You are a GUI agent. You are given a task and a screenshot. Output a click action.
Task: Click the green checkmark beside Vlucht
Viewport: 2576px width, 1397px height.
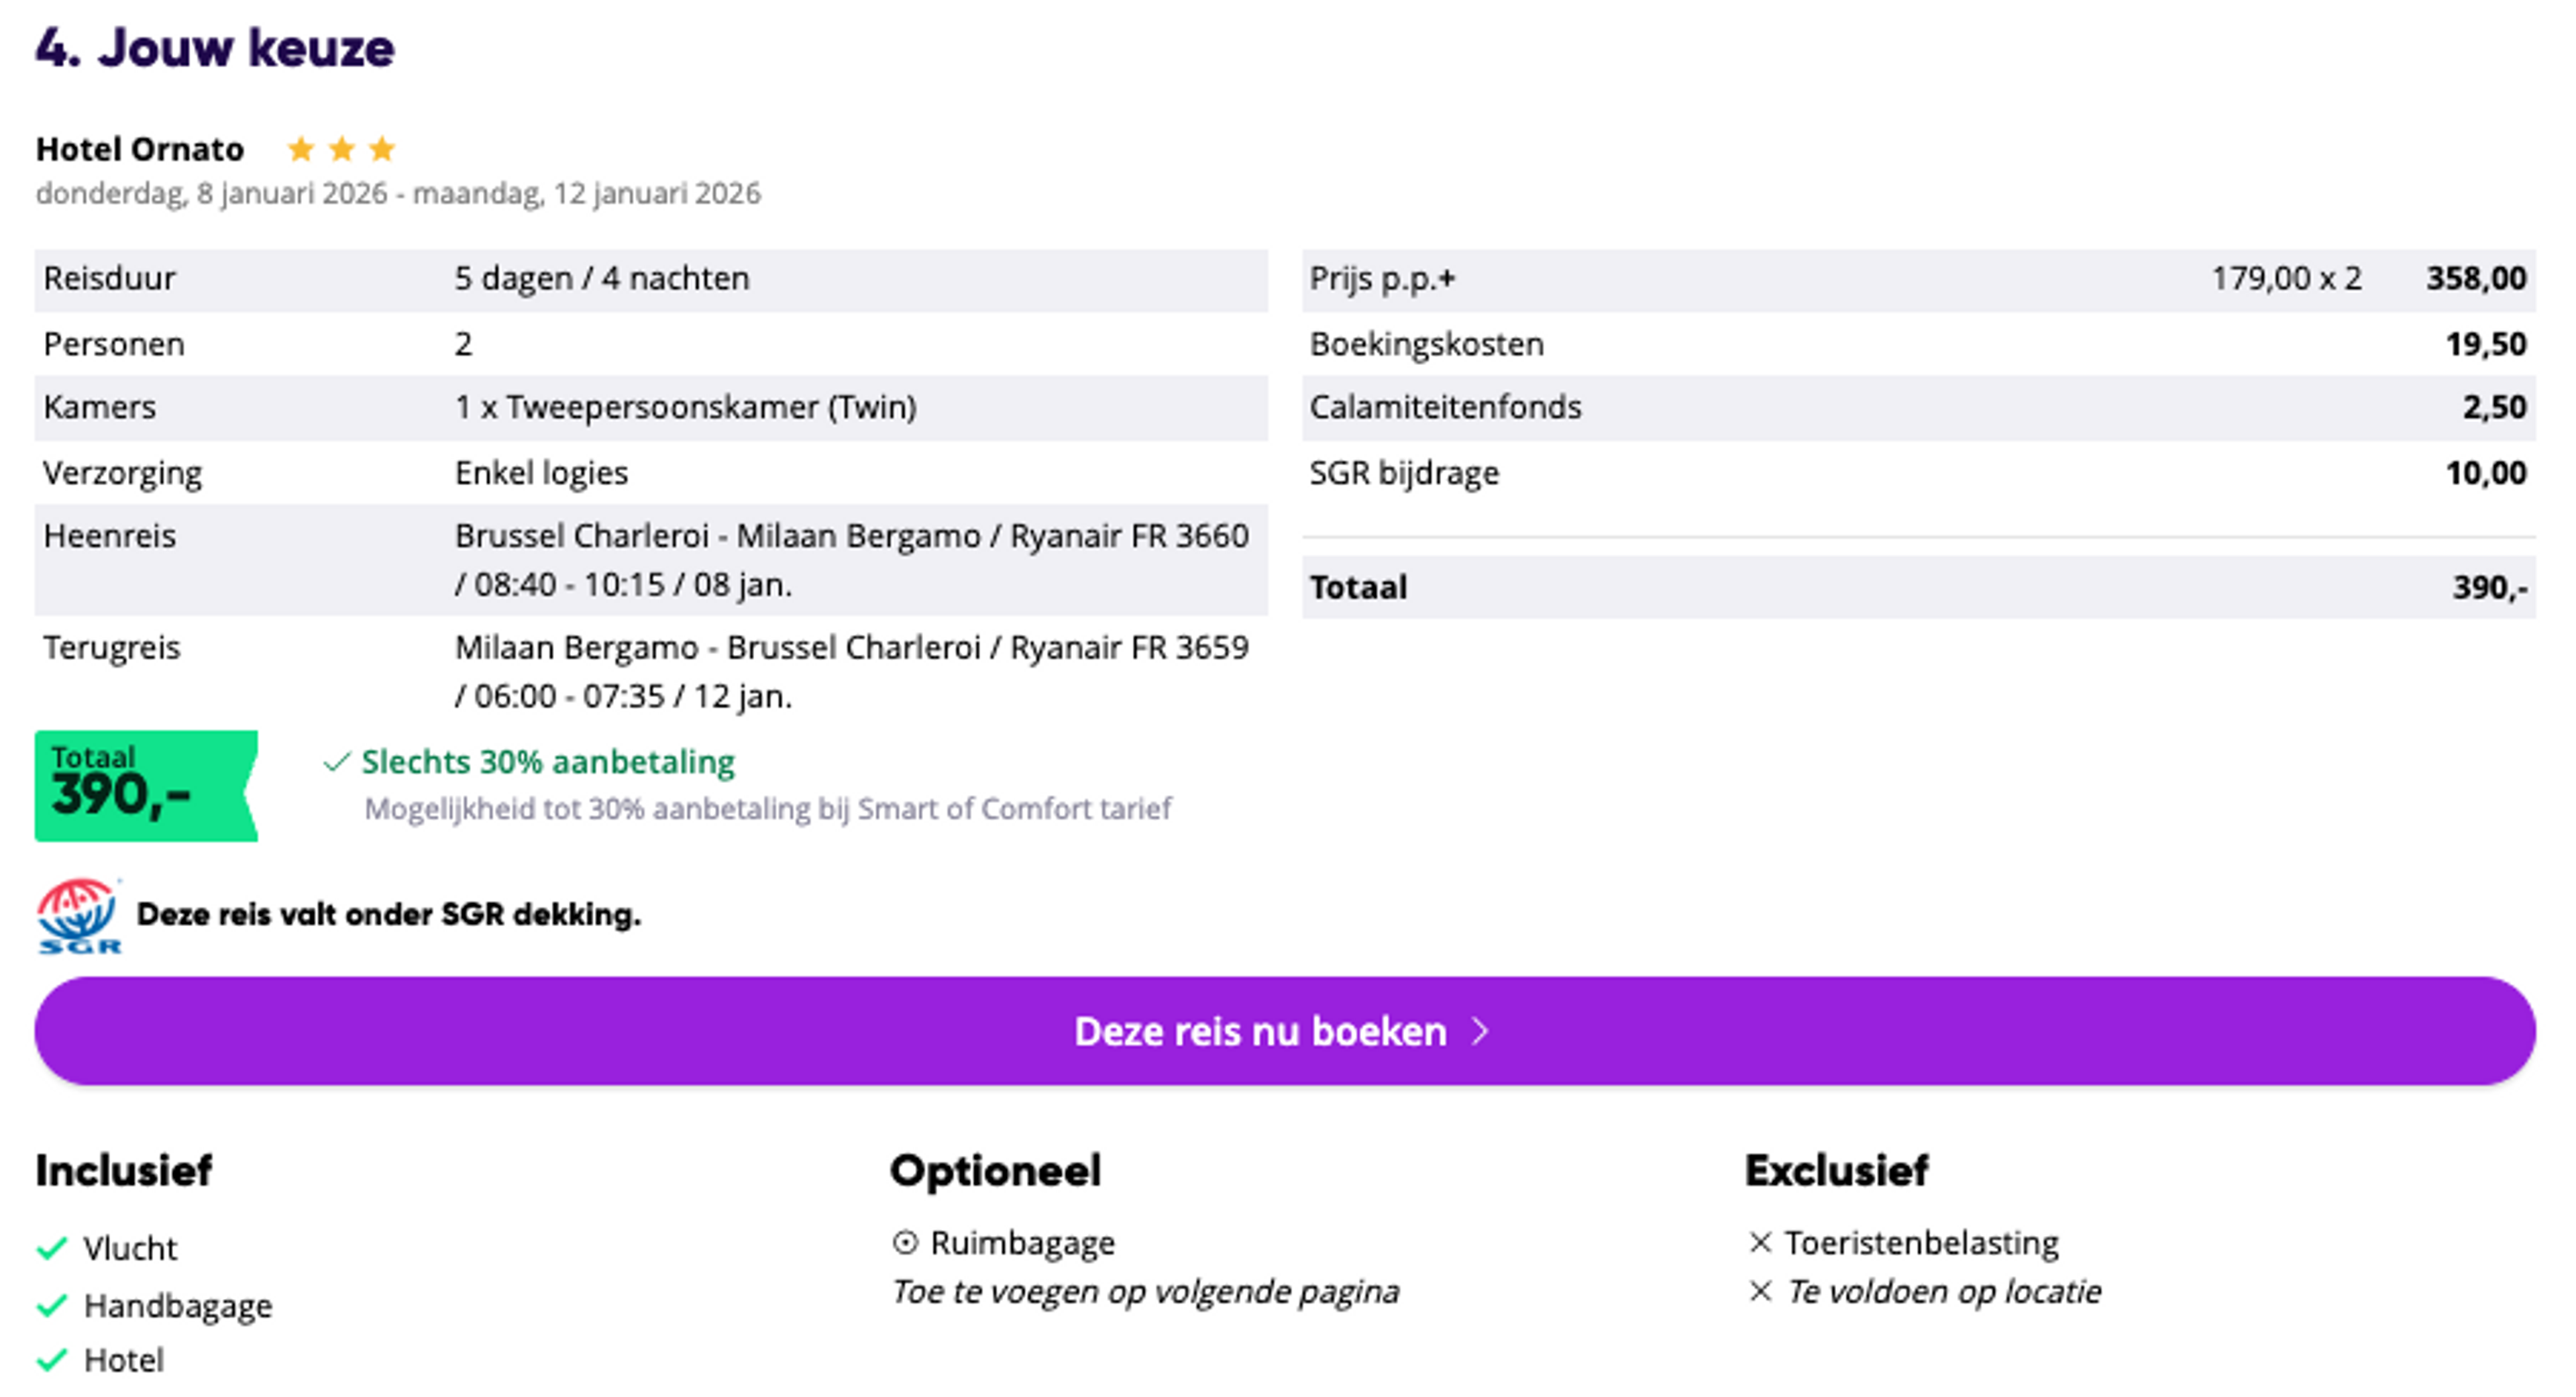[x=51, y=1248]
